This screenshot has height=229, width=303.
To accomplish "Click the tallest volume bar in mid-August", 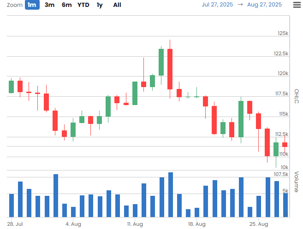I will pyautogui.click(x=171, y=194).
